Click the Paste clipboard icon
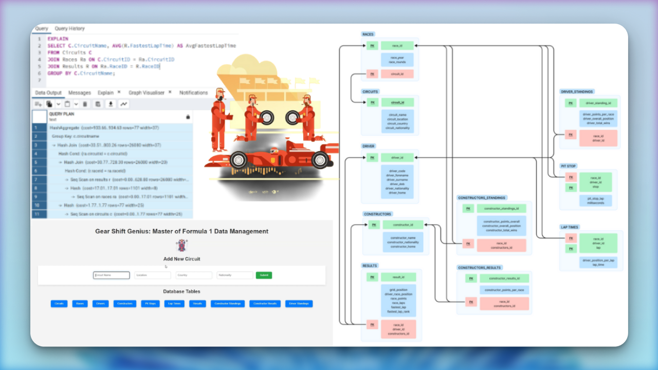The height and width of the screenshot is (370, 658). pos(67,104)
